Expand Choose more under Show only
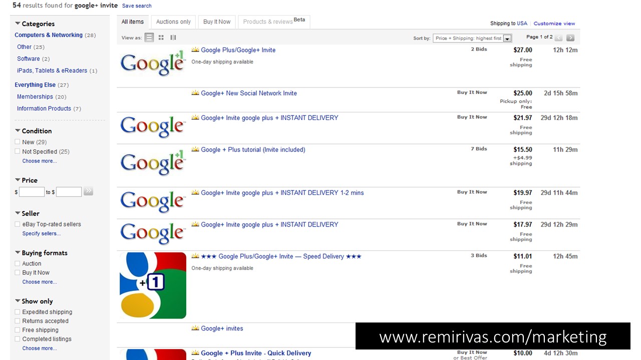This screenshot has height=360, width=641. [40, 348]
